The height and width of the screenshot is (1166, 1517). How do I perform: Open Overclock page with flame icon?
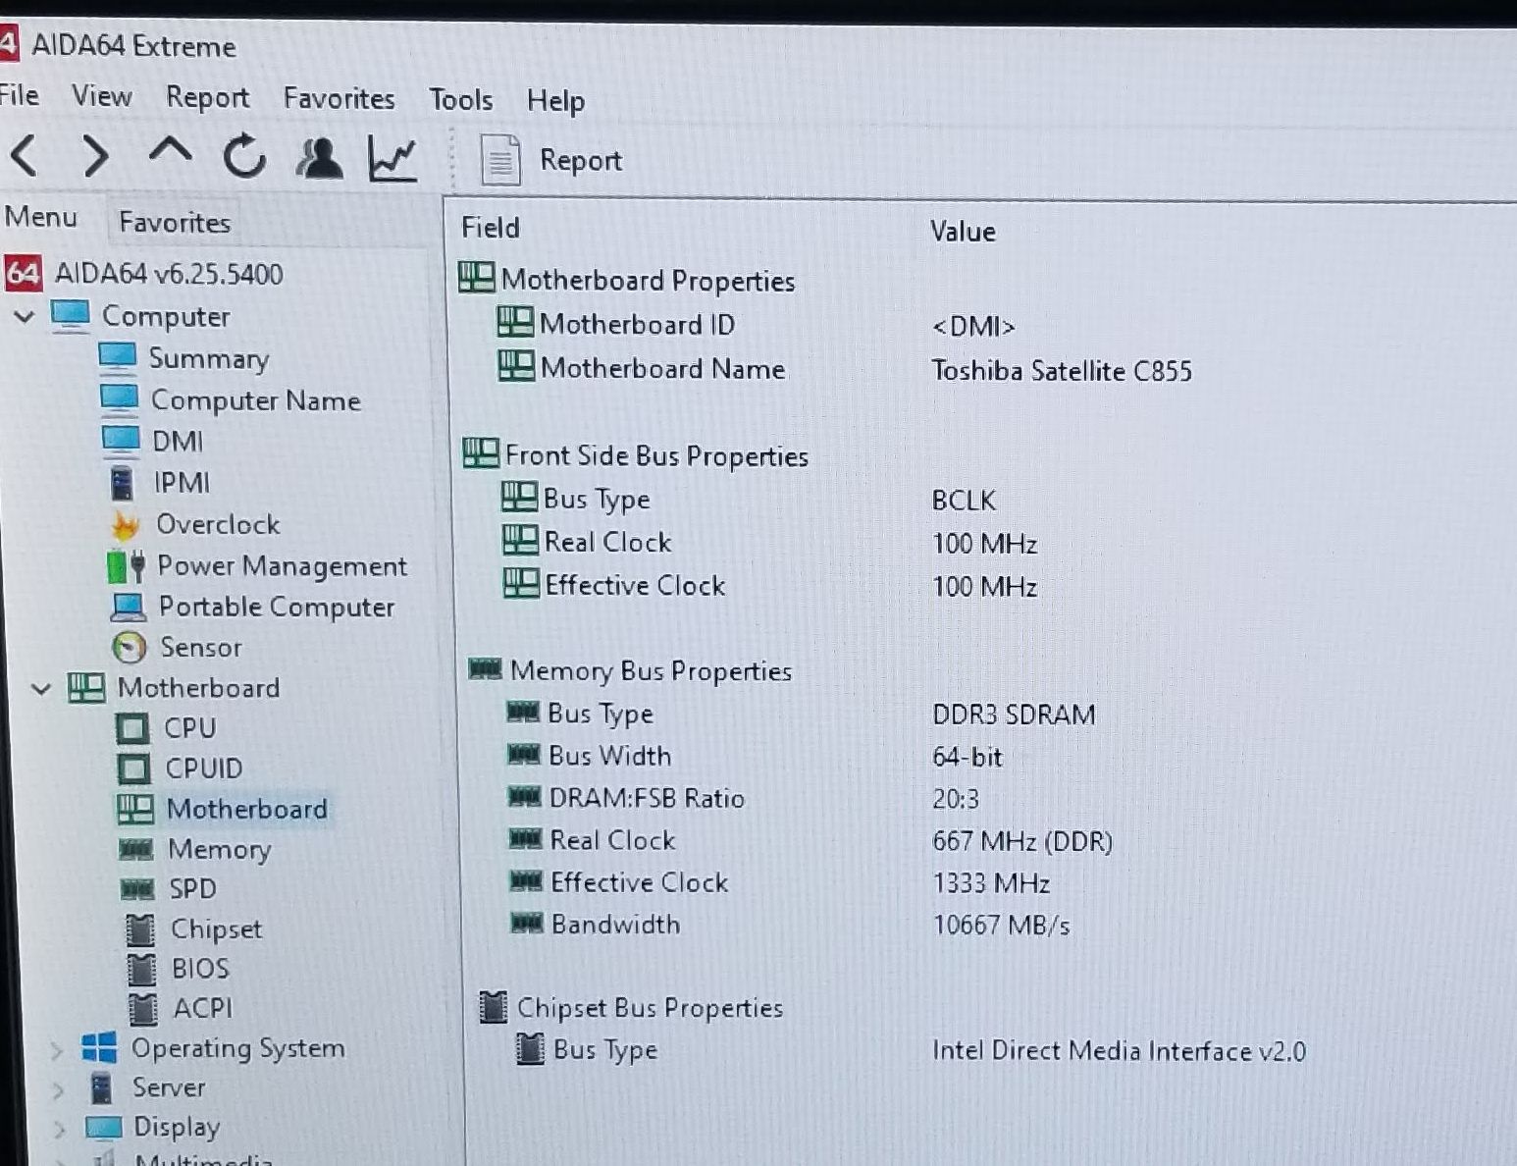pos(217,525)
